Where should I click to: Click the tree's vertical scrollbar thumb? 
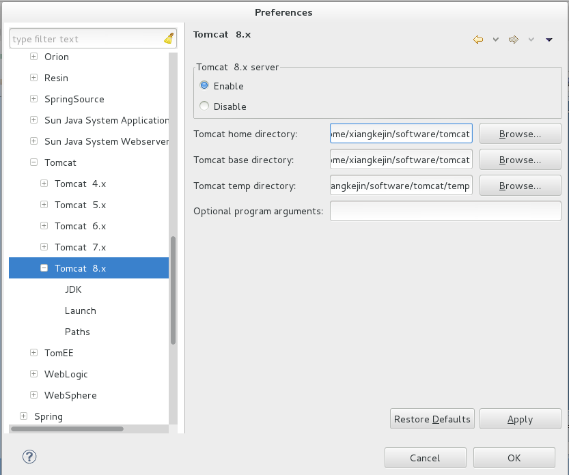pyautogui.click(x=173, y=290)
